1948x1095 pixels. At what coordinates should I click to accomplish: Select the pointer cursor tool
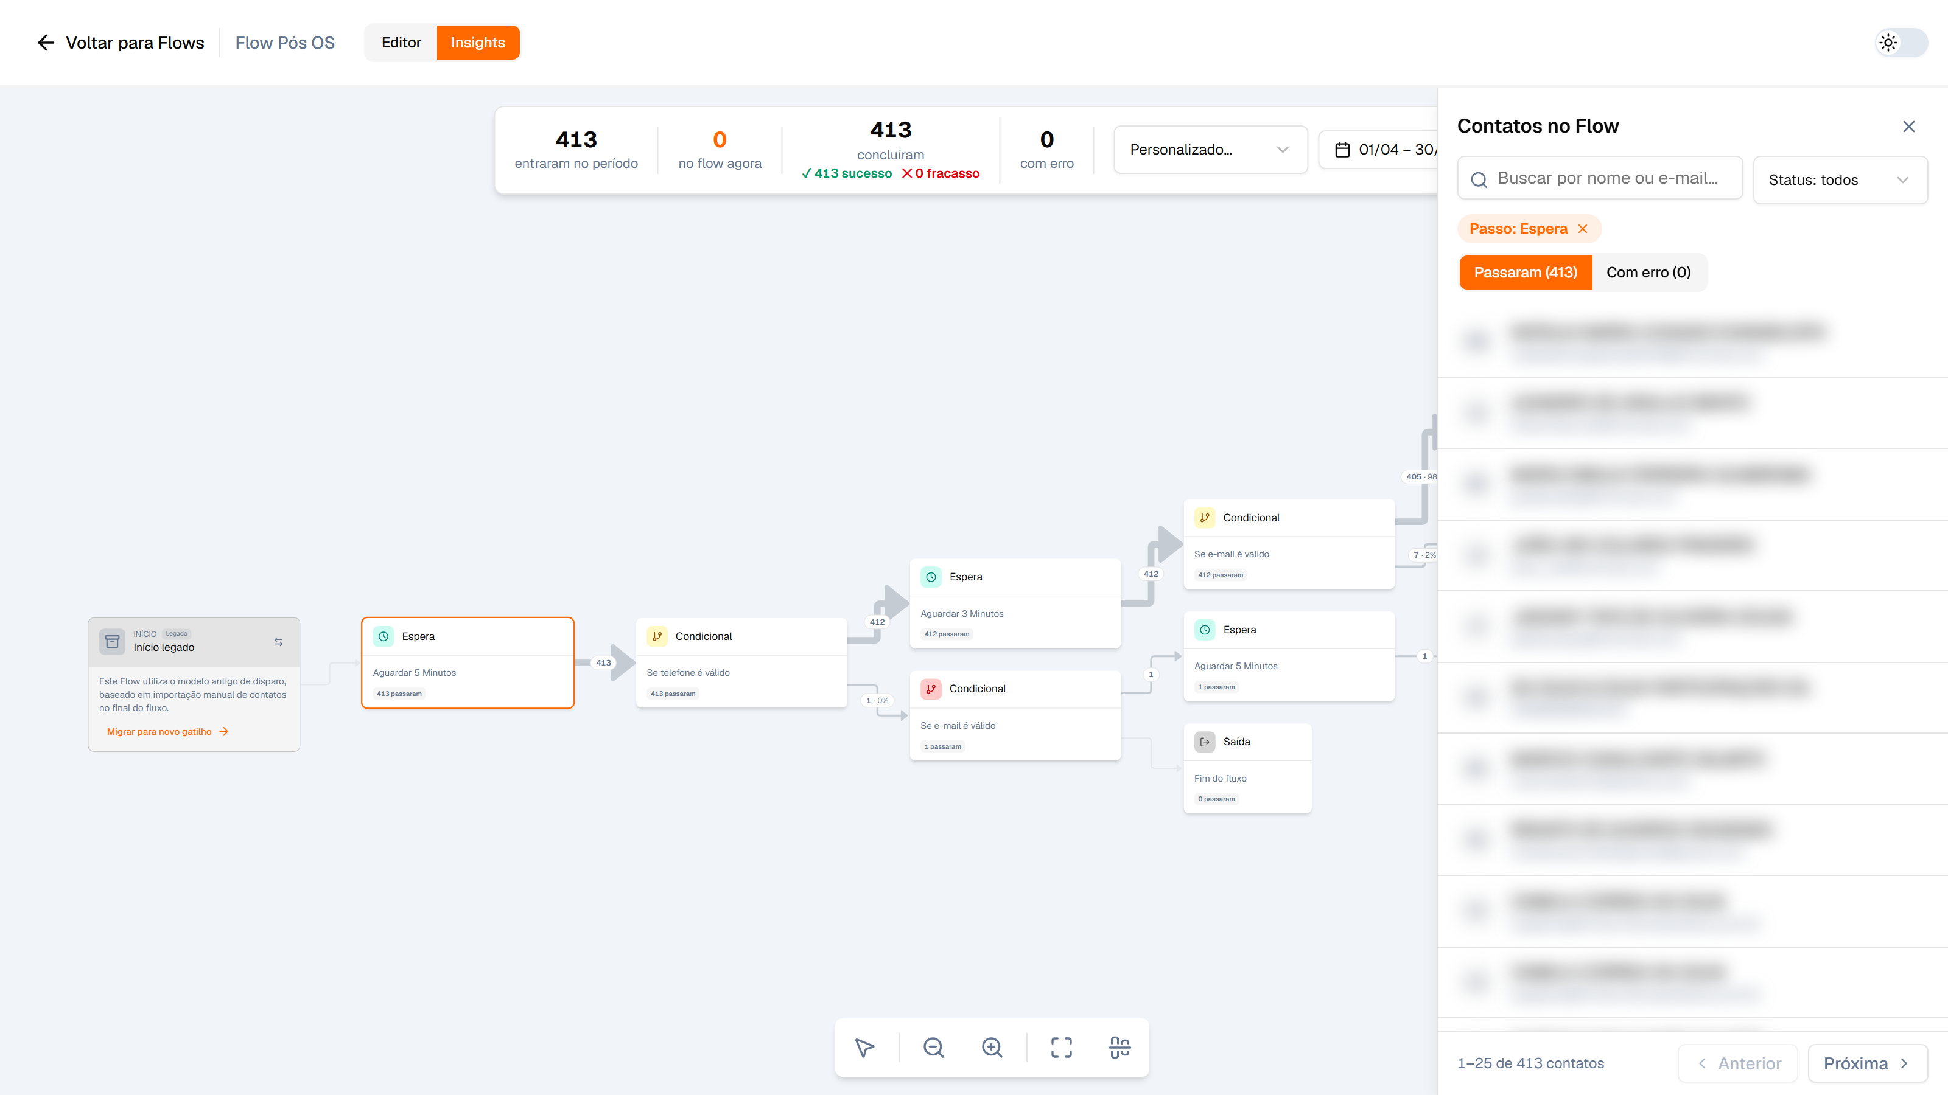(864, 1048)
